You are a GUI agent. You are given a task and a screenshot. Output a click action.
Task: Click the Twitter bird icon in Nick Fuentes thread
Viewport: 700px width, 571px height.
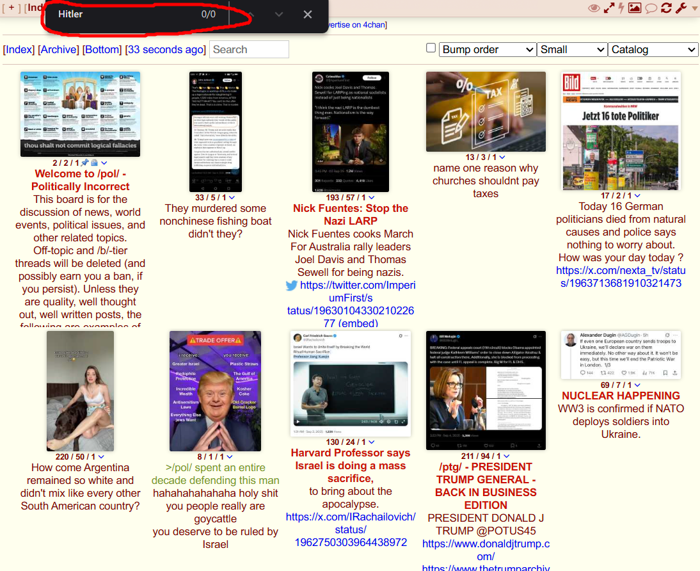point(292,285)
